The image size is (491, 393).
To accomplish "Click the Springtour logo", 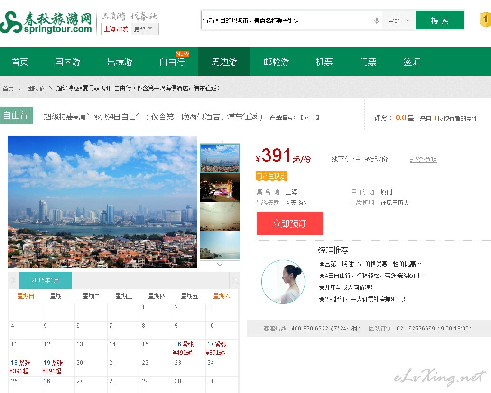I will coord(46,22).
